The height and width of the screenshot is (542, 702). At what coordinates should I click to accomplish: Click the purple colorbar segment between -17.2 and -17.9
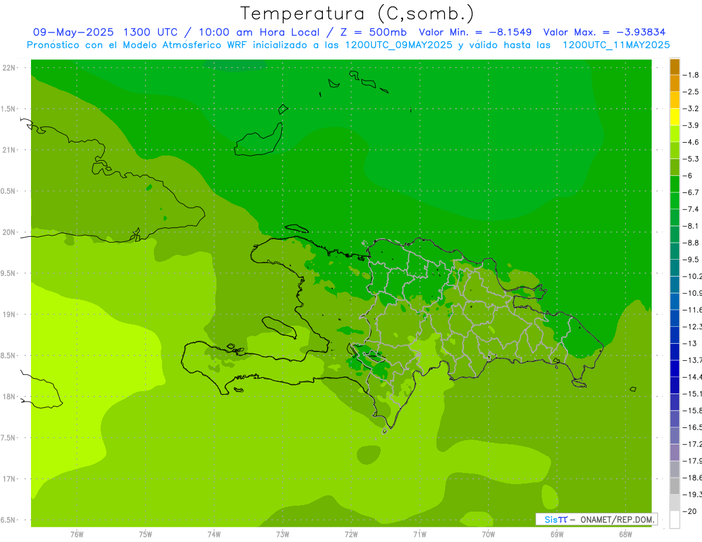(675, 452)
